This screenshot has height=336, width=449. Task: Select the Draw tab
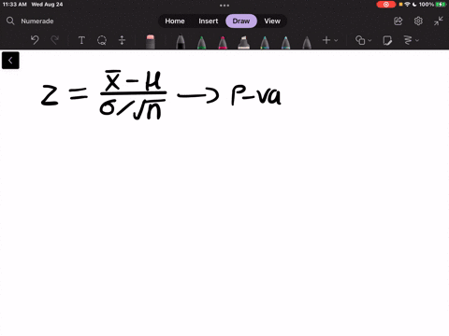241,21
